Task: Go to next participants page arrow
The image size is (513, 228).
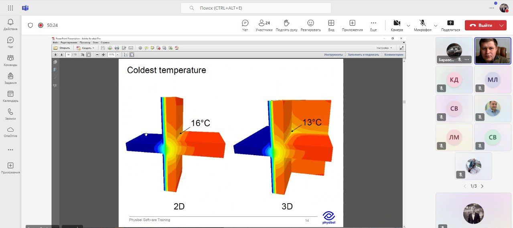Action: pos(482,186)
